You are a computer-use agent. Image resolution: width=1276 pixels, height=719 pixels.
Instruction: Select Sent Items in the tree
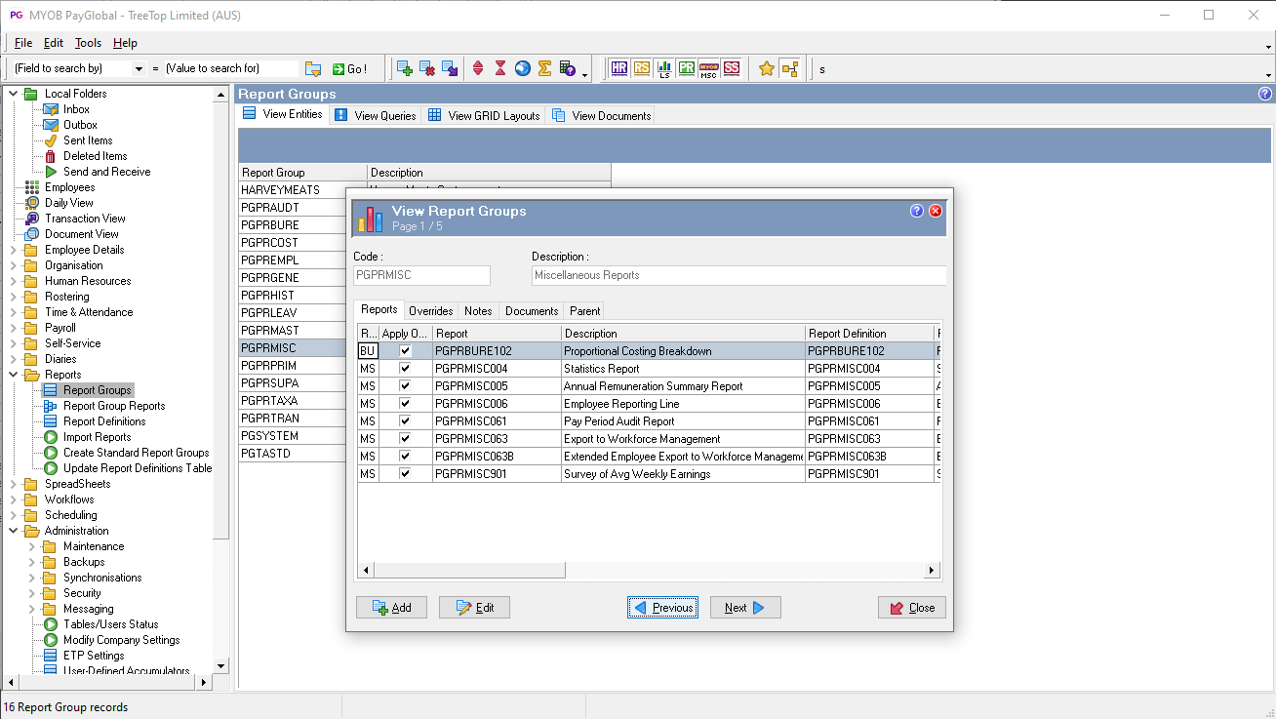tap(88, 140)
